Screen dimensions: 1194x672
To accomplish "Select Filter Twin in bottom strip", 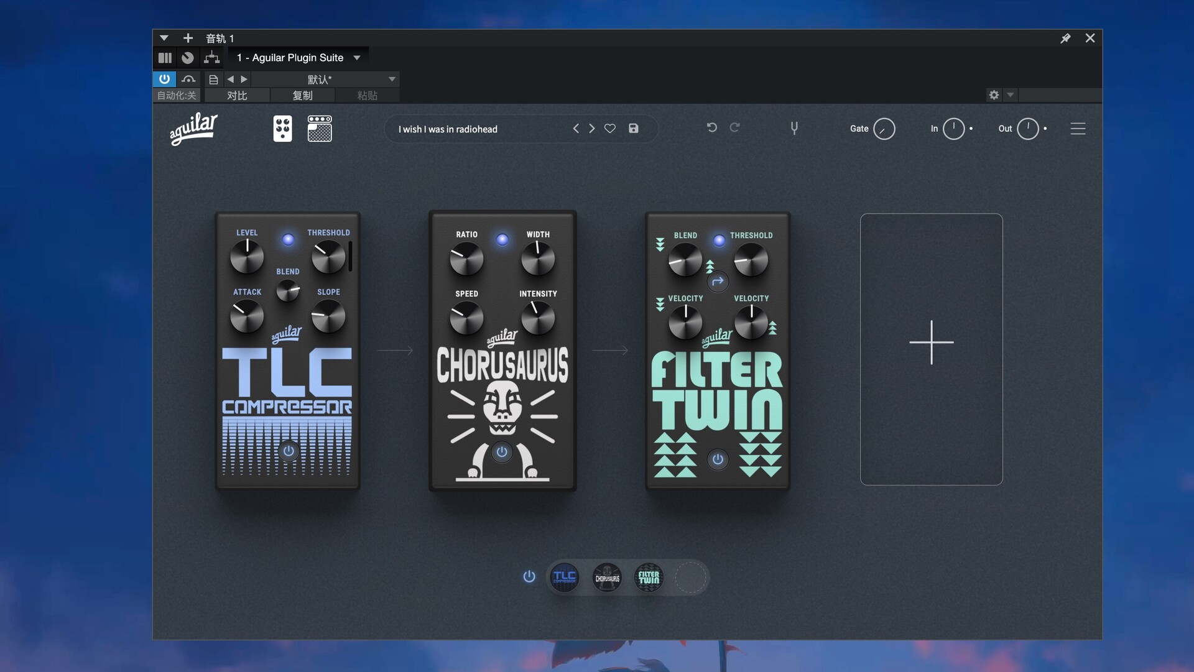I will (649, 578).
